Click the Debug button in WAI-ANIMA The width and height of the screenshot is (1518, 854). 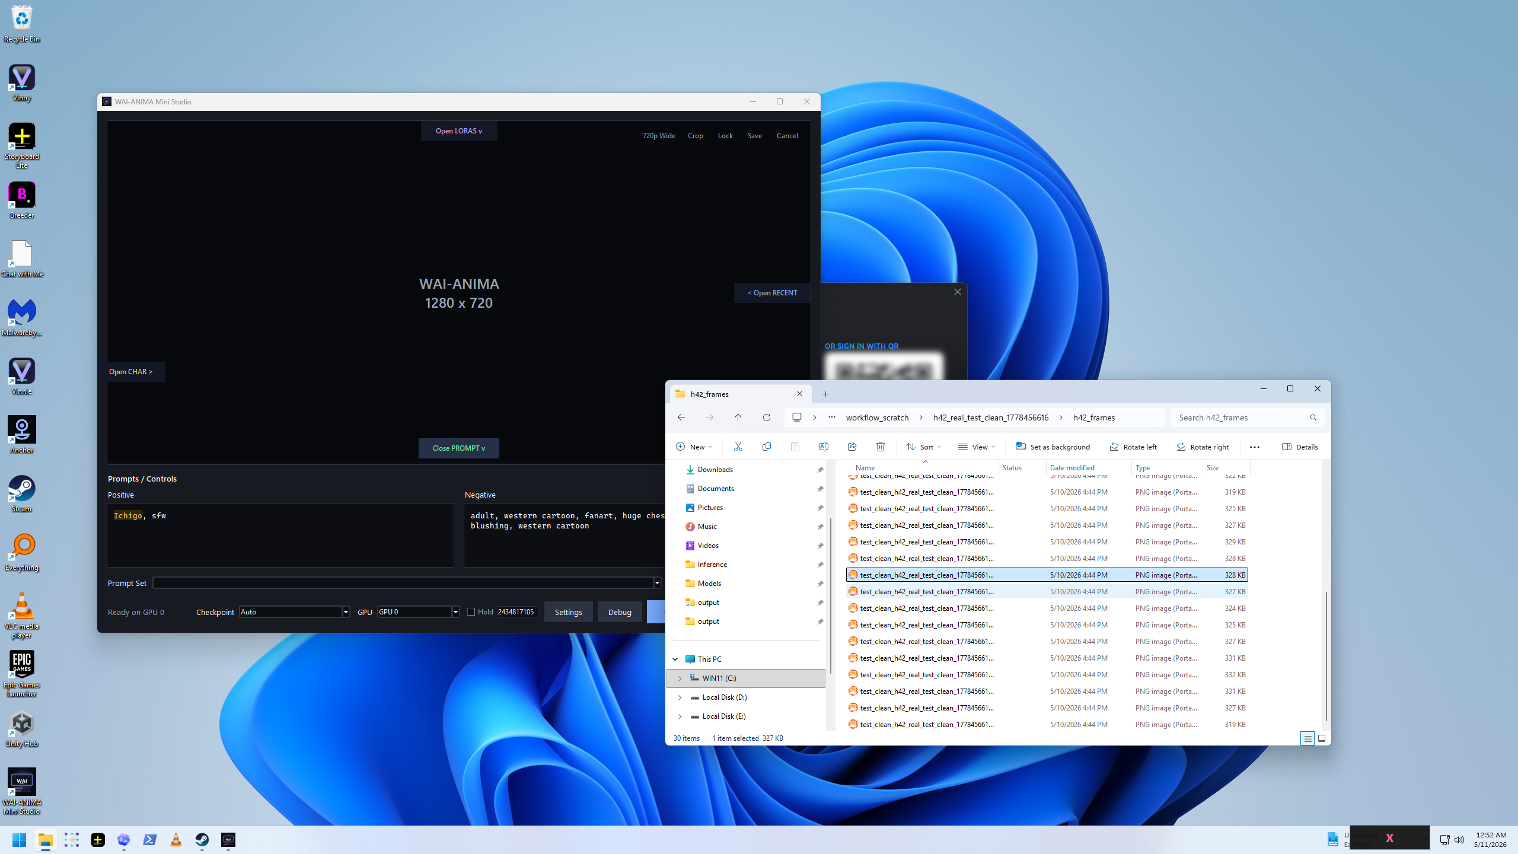(620, 612)
